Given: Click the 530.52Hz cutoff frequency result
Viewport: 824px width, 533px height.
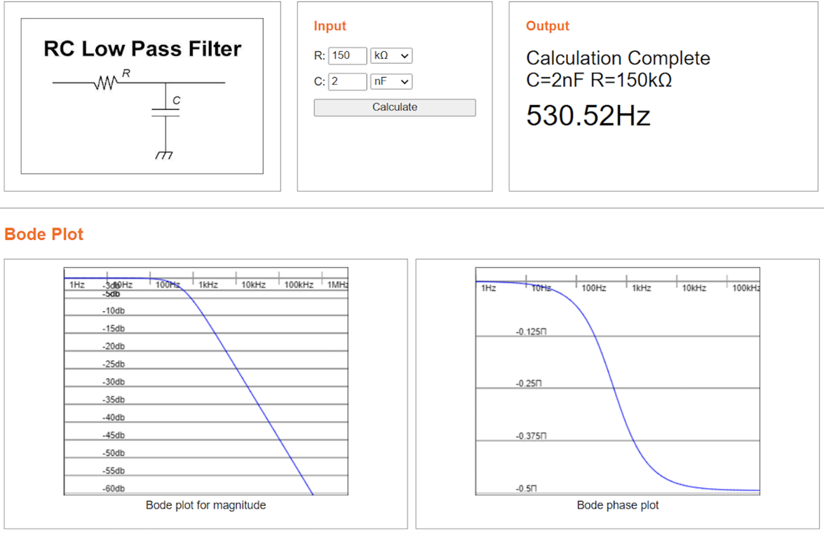Looking at the screenshot, I should pos(588,116).
